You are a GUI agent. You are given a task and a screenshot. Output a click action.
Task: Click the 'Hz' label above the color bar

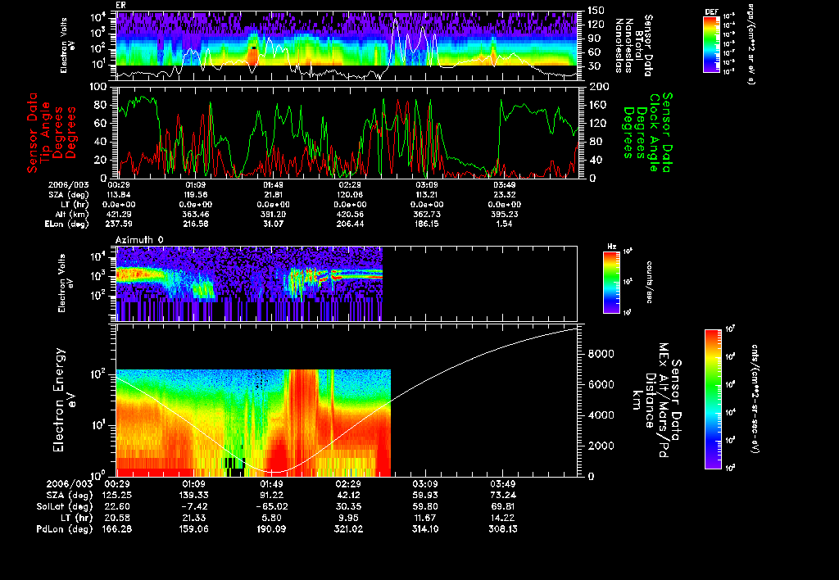(611, 247)
